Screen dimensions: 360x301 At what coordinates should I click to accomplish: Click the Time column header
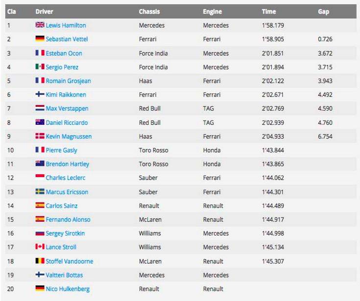(x=269, y=11)
